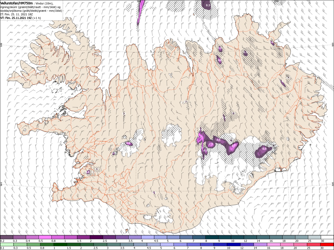Pick bottom-row blue swatch between 8 and 9
Screen dimensions: 334x250
[207, 245]
